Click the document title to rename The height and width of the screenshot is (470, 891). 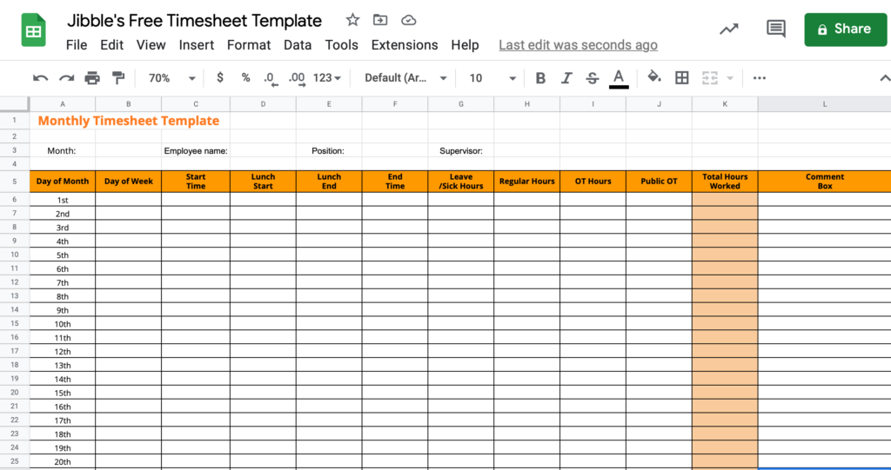coord(194,21)
